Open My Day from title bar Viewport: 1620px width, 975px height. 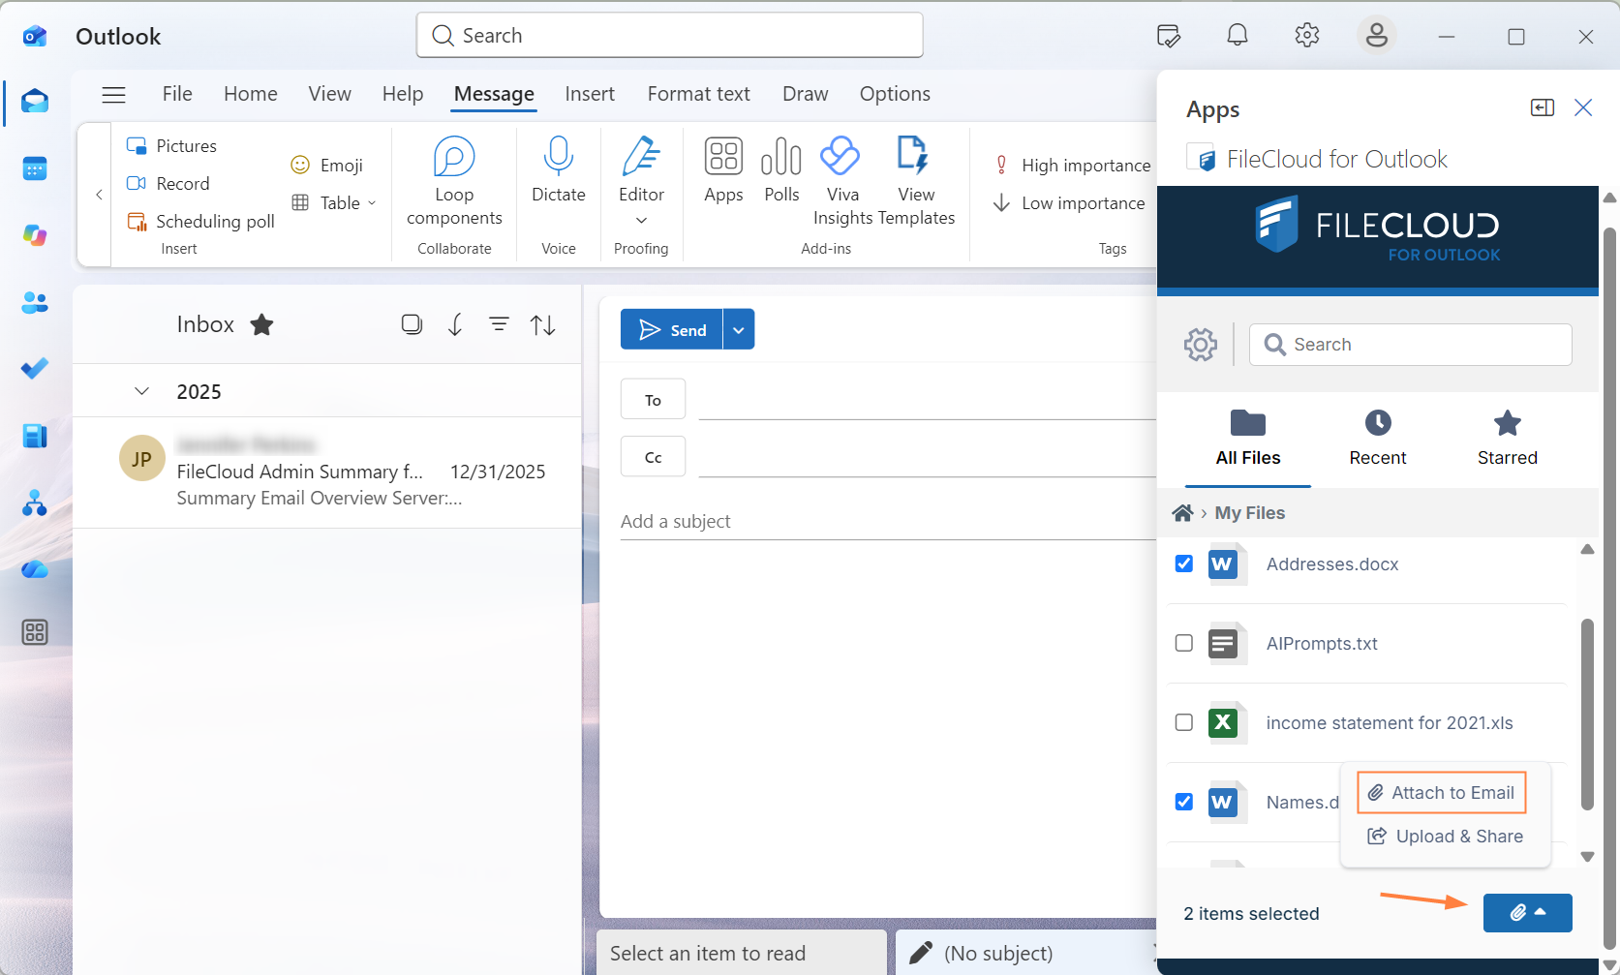[x=1169, y=37]
